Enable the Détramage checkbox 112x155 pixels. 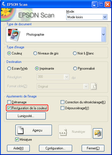click(x=9, y=102)
